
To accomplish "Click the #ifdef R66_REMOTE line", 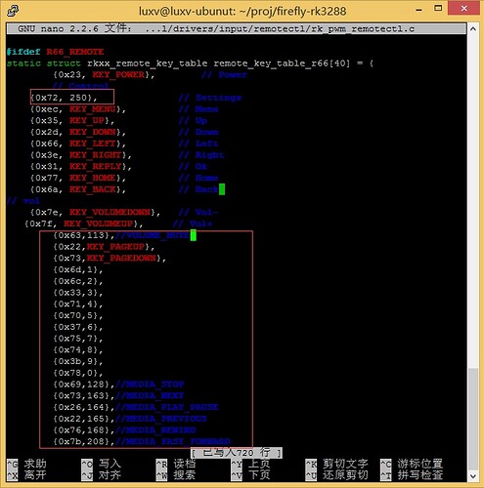I will point(55,52).
